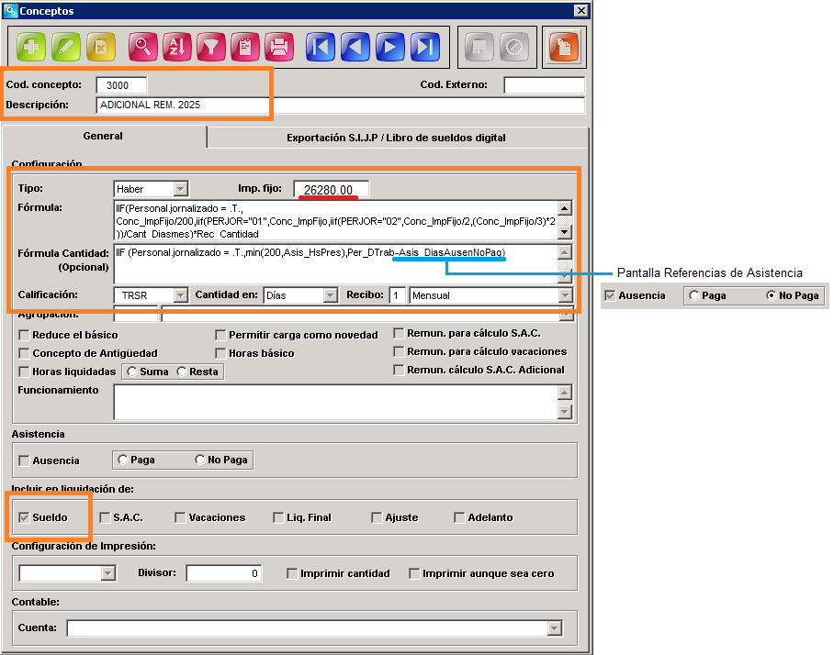
Task: Click Fórmula scrollbar up arrow
Action: (565, 207)
